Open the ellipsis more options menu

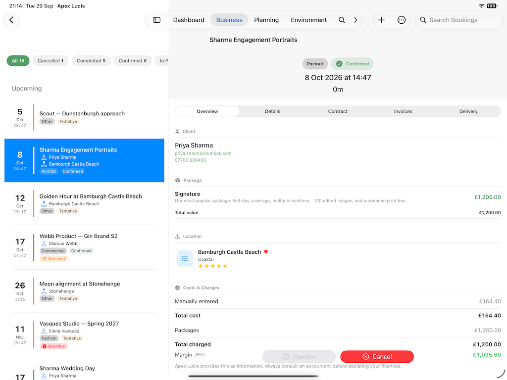401,20
